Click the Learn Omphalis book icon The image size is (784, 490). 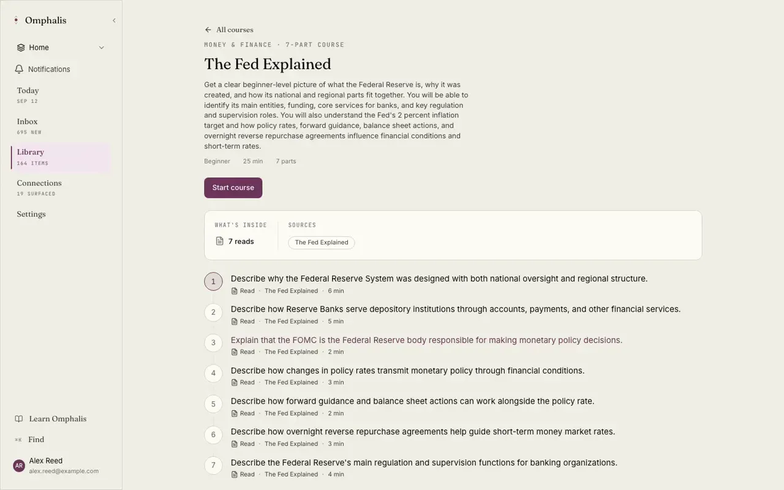pyautogui.click(x=19, y=419)
